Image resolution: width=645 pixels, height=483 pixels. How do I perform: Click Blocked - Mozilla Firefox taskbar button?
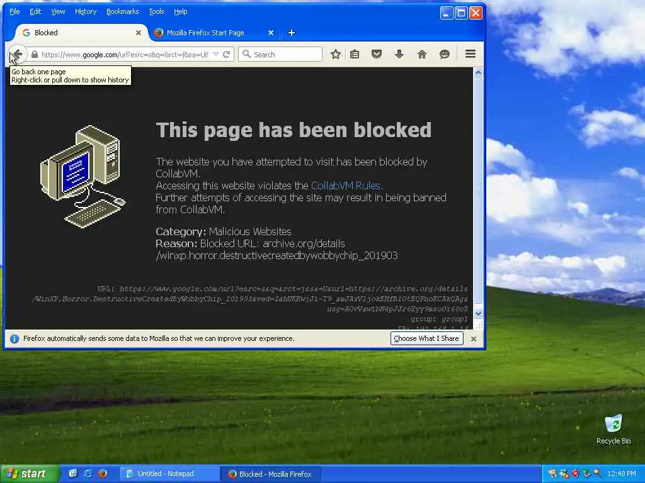(270, 474)
